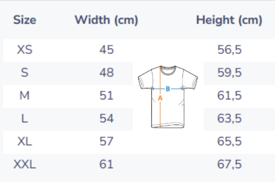Click the height value 67,5
Screen dimensions: 275x182
click(x=230, y=164)
